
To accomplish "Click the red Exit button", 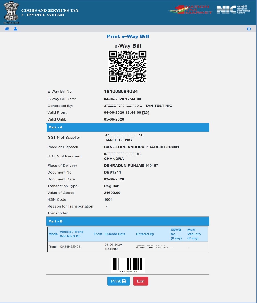I will [141, 281].
